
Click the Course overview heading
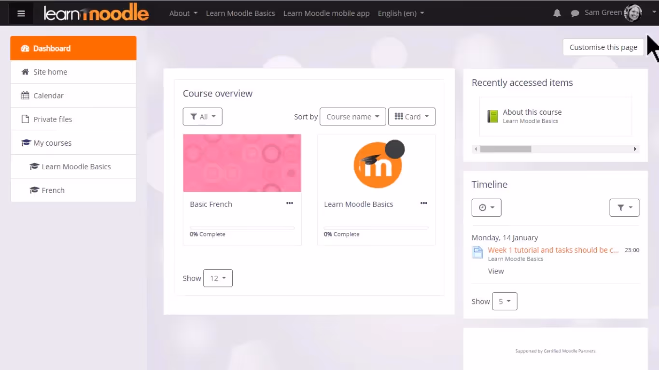[x=218, y=94]
